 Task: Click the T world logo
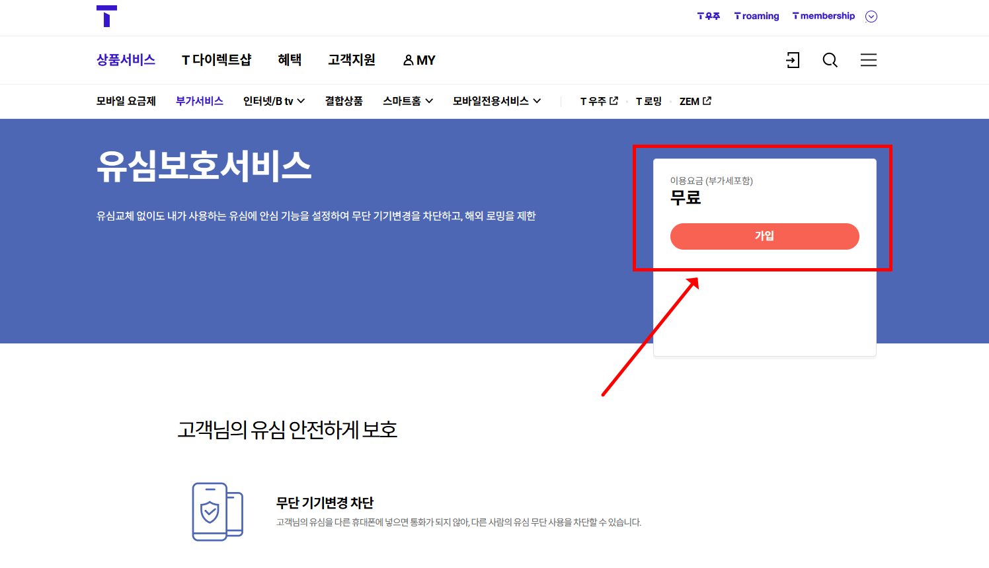(x=108, y=17)
